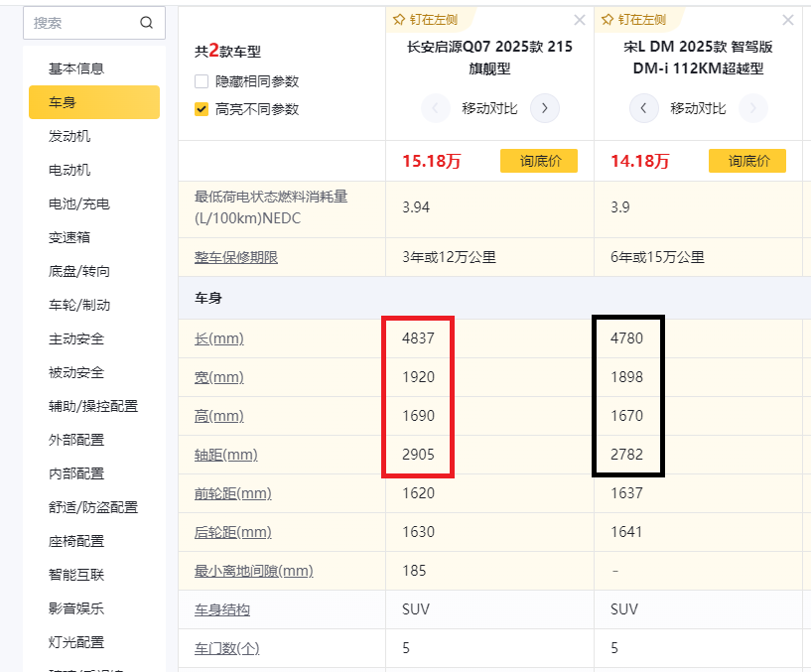Open 高(mm) parameter link

(x=218, y=416)
